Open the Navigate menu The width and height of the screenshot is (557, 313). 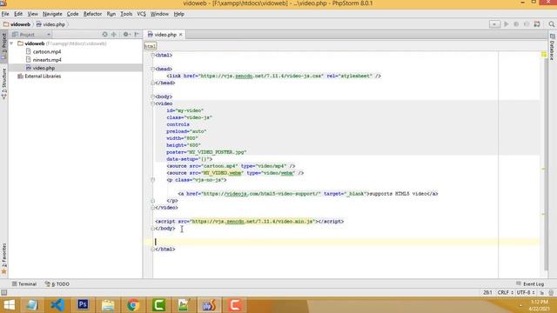coord(52,14)
